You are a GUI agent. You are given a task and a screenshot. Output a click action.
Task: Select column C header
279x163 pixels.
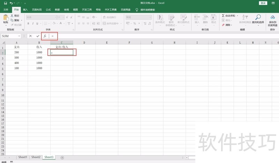62,42
